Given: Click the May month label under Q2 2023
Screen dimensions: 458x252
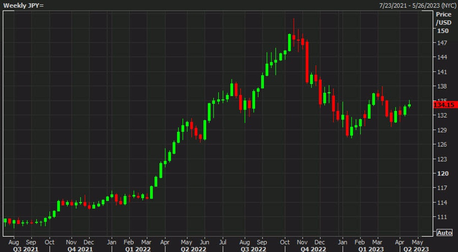Looking at the screenshot, I should pos(417,242).
